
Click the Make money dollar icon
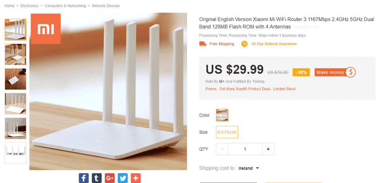[x=351, y=72]
